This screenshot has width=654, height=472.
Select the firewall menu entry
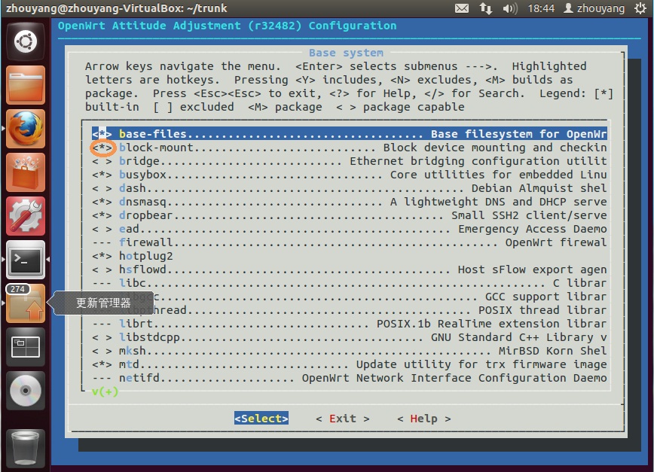350,242
